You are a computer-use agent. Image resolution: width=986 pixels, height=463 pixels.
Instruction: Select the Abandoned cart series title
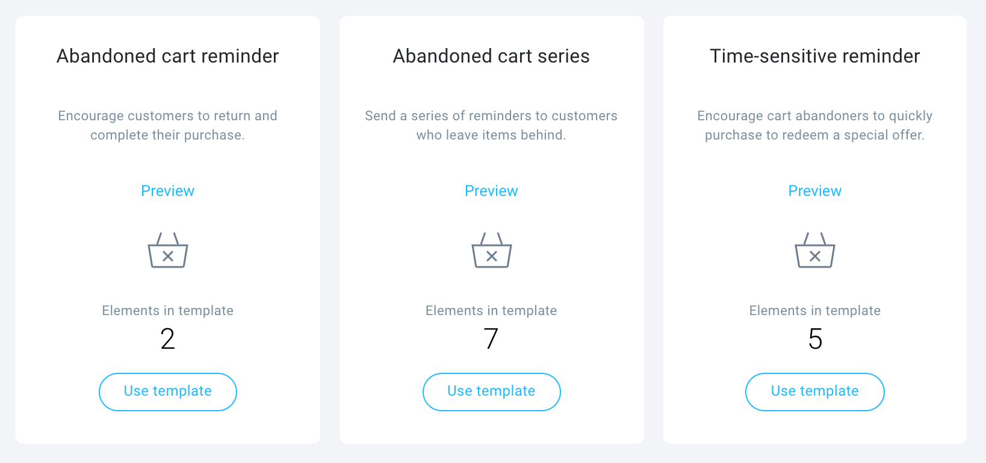tap(491, 56)
